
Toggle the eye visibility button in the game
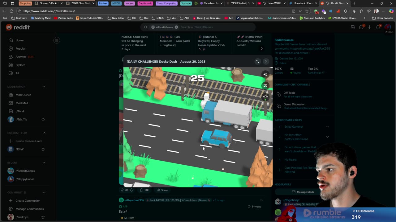point(265,97)
